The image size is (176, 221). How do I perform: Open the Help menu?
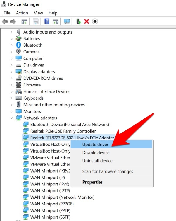tap(53, 13)
